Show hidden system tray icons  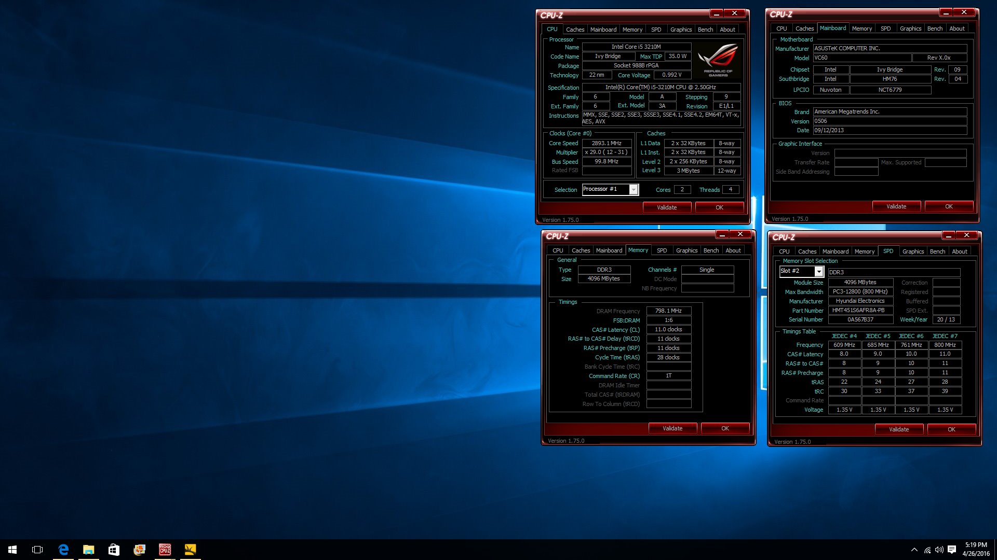coord(914,550)
